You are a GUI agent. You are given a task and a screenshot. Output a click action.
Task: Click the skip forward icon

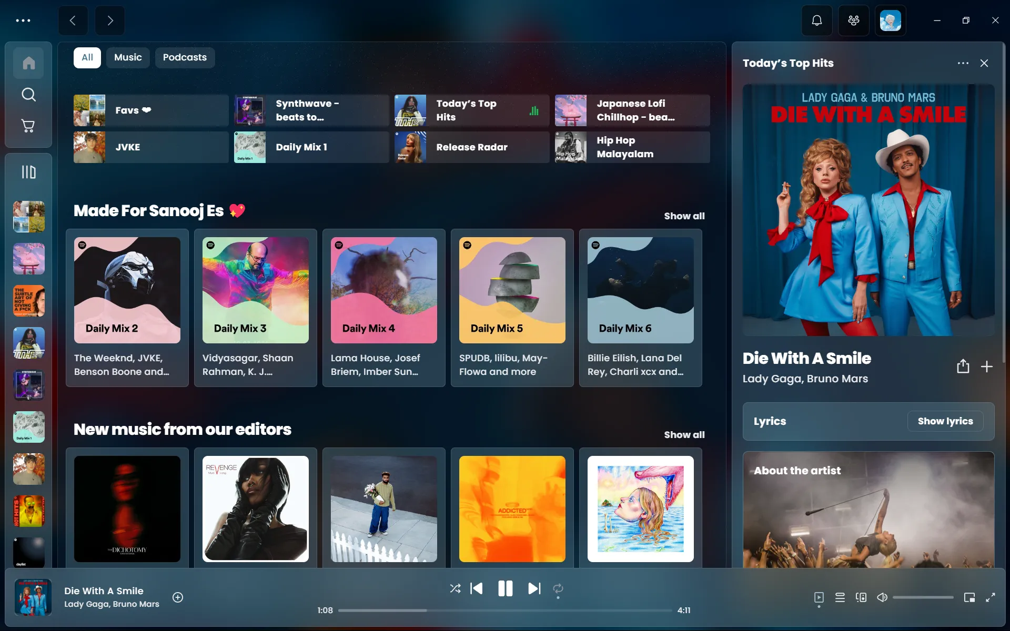pos(534,588)
